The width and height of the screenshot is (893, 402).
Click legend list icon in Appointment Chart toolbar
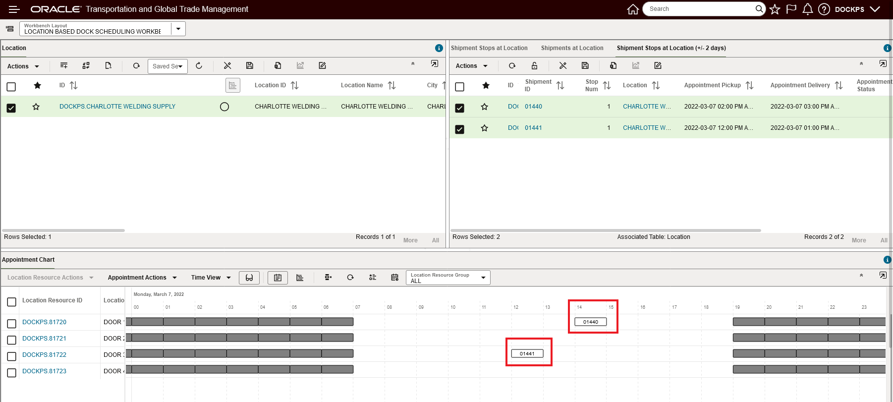[373, 278]
